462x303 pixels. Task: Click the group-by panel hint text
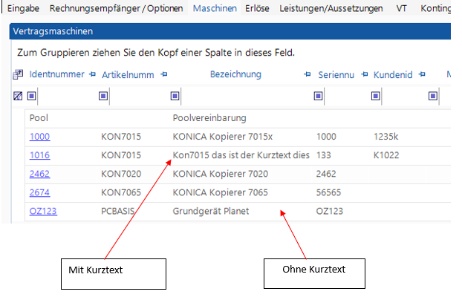tap(156, 53)
